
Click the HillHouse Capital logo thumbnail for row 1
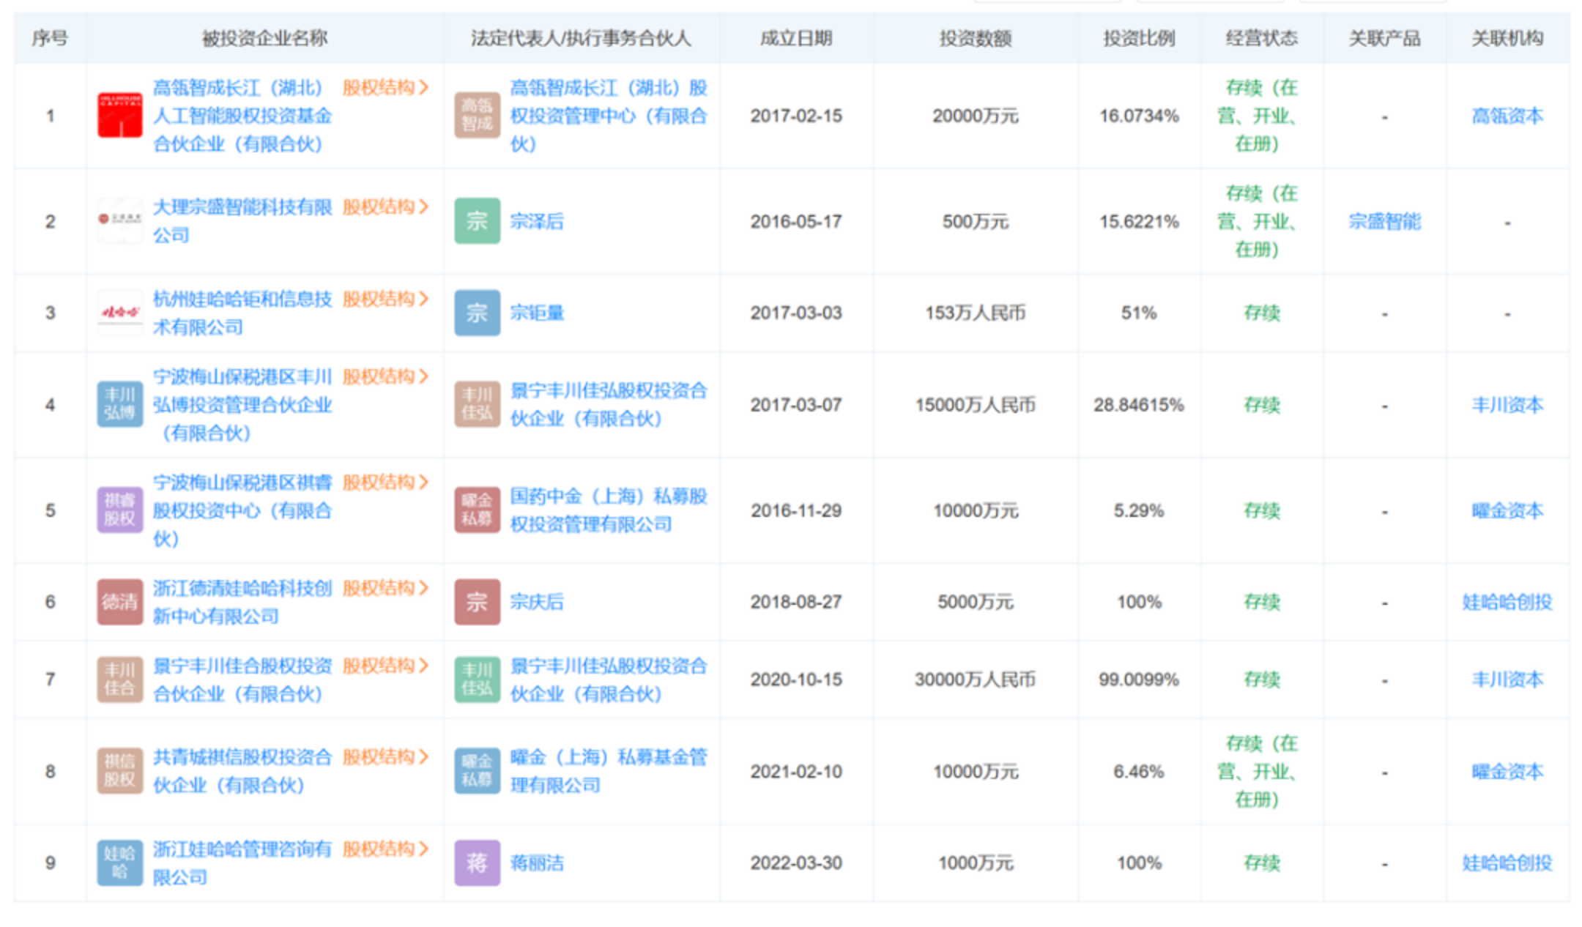tap(120, 116)
